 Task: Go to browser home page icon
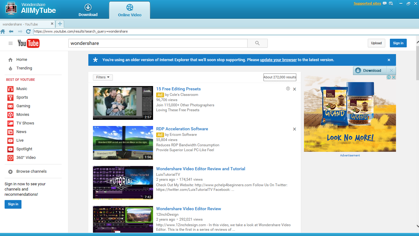[x=3, y=31]
